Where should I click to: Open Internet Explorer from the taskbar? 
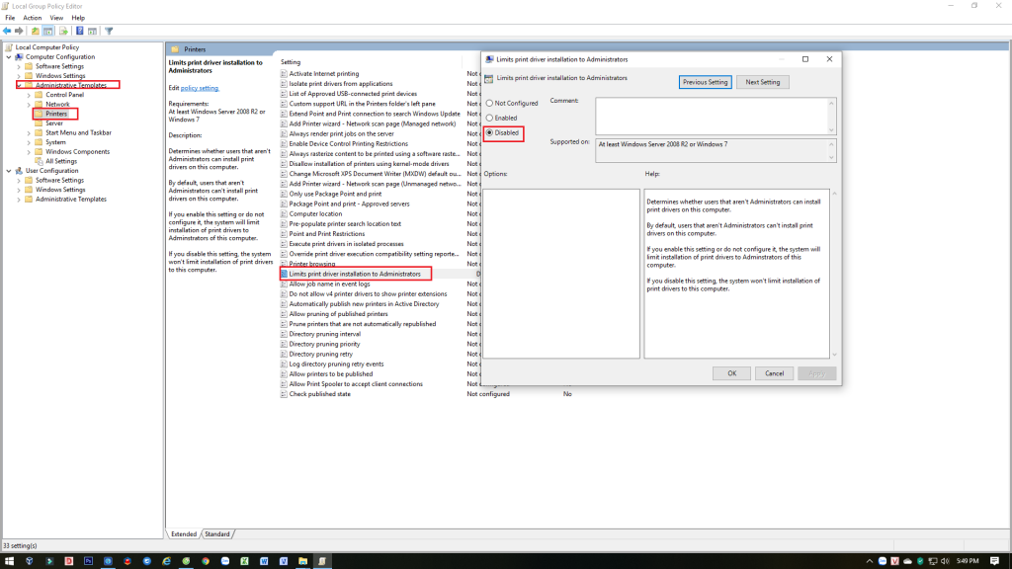[x=166, y=561]
